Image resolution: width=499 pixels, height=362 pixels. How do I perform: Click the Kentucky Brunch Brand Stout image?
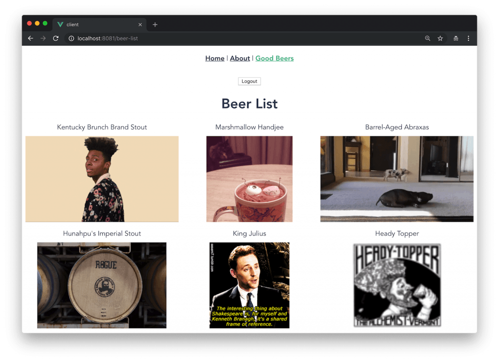pos(102,179)
